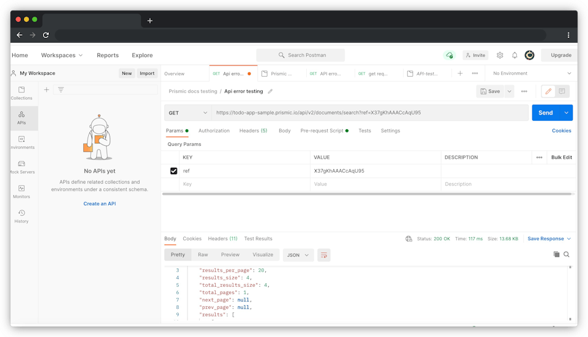Open the No Environment selector
Image resolution: width=588 pixels, height=337 pixels.
[x=532, y=73]
